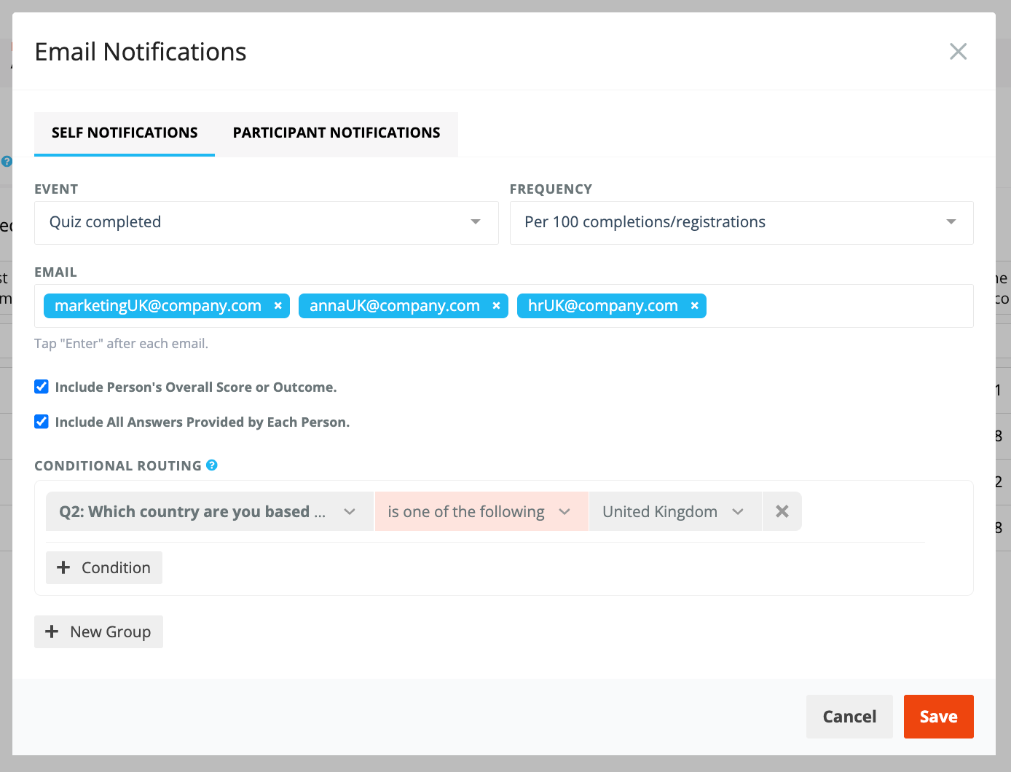Open the United Kingdom value dropdown

point(675,511)
